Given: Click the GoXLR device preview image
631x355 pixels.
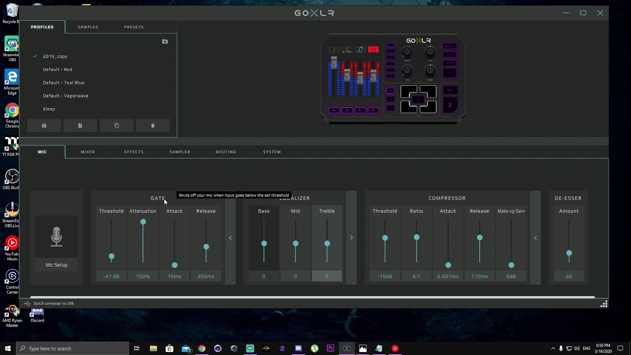Looking at the screenshot, I should [393, 79].
